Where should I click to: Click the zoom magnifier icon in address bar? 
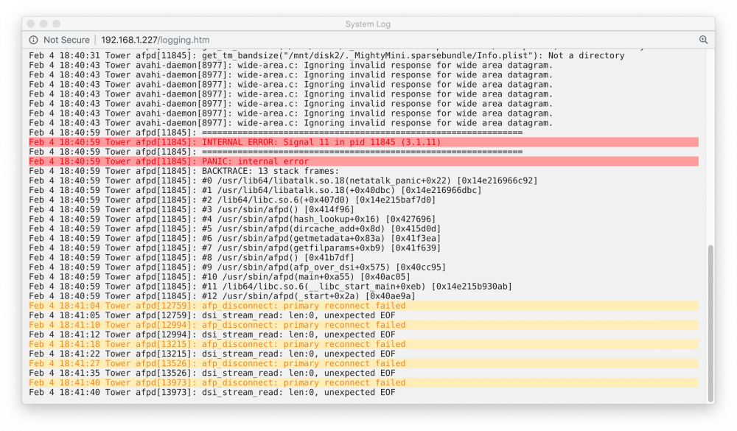[703, 40]
